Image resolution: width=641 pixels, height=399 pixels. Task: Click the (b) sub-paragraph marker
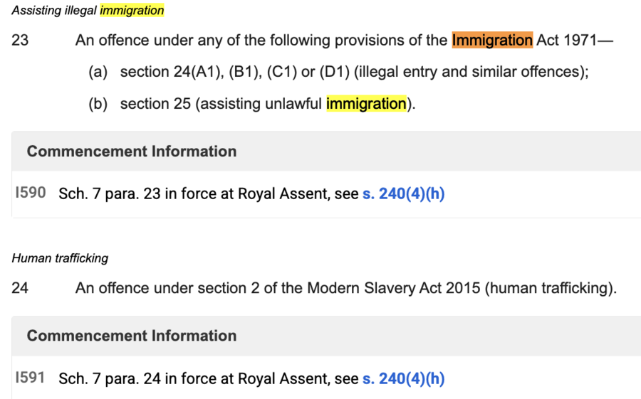(x=98, y=104)
